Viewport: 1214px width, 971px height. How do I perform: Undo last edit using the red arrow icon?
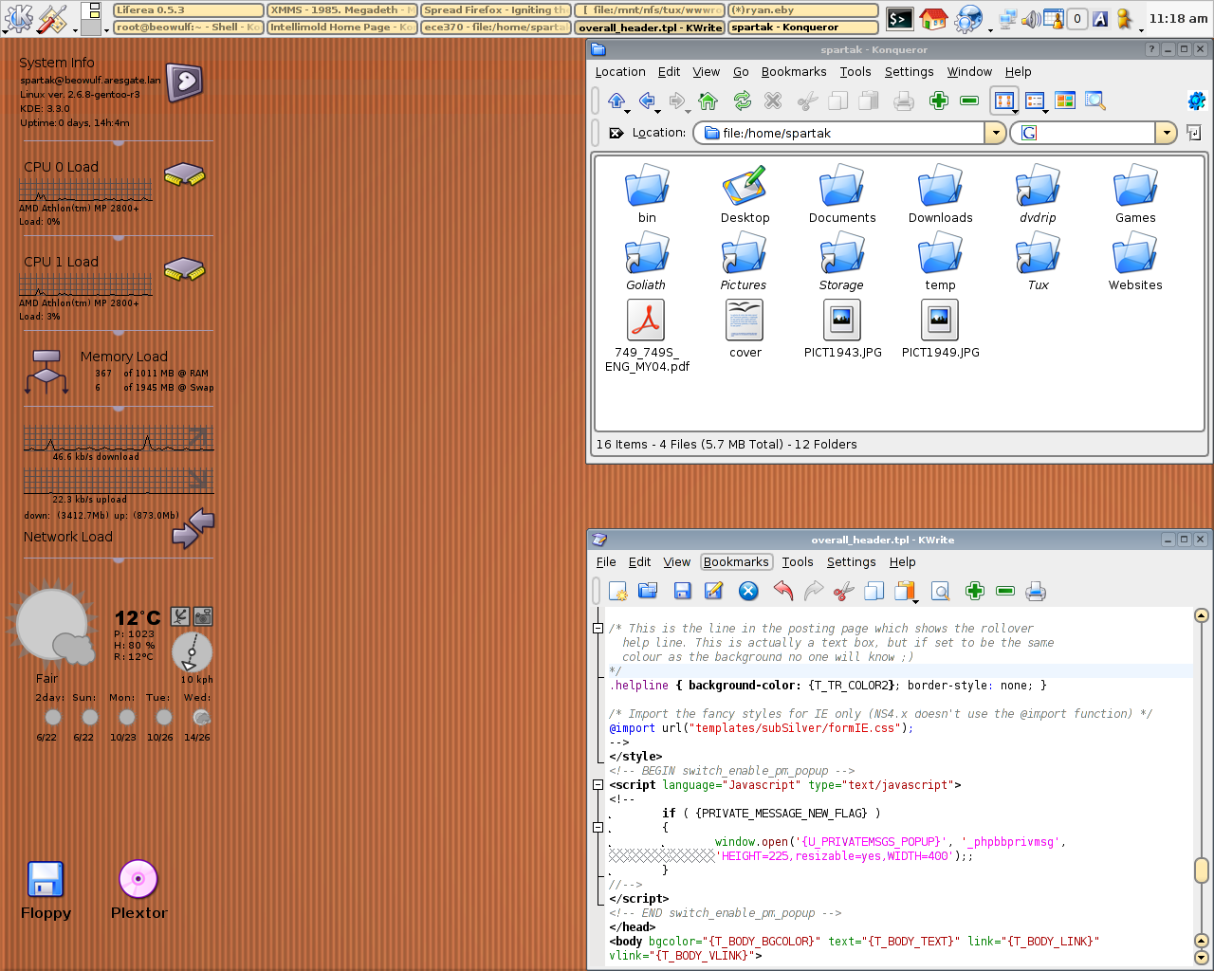(x=782, y=592)
